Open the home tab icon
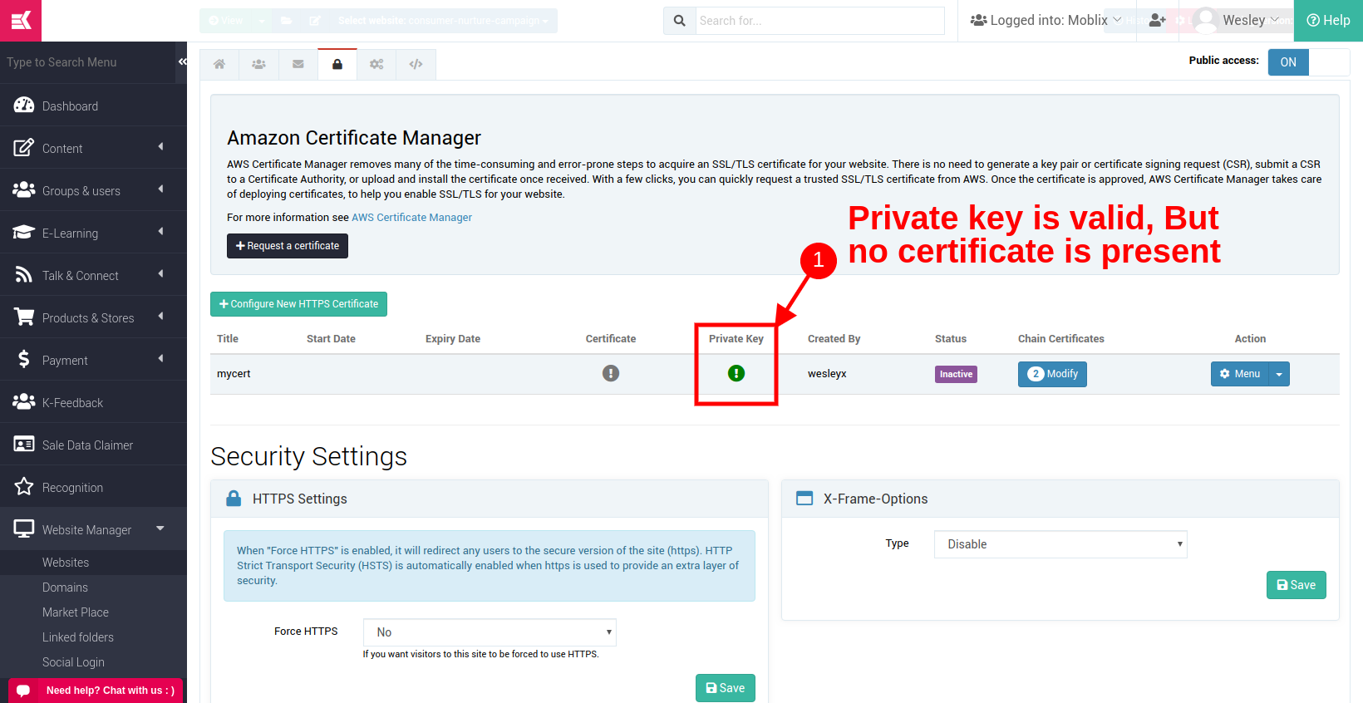This screenshot has width=1363, height=703. [x=219, y=64]
